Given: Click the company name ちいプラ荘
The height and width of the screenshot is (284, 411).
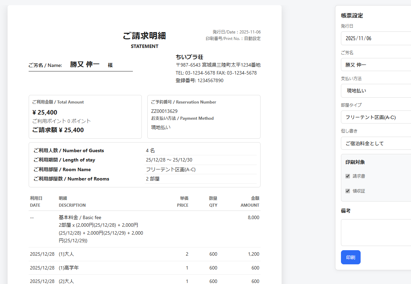Looking at the screenshot, I should tap(189, 57).
